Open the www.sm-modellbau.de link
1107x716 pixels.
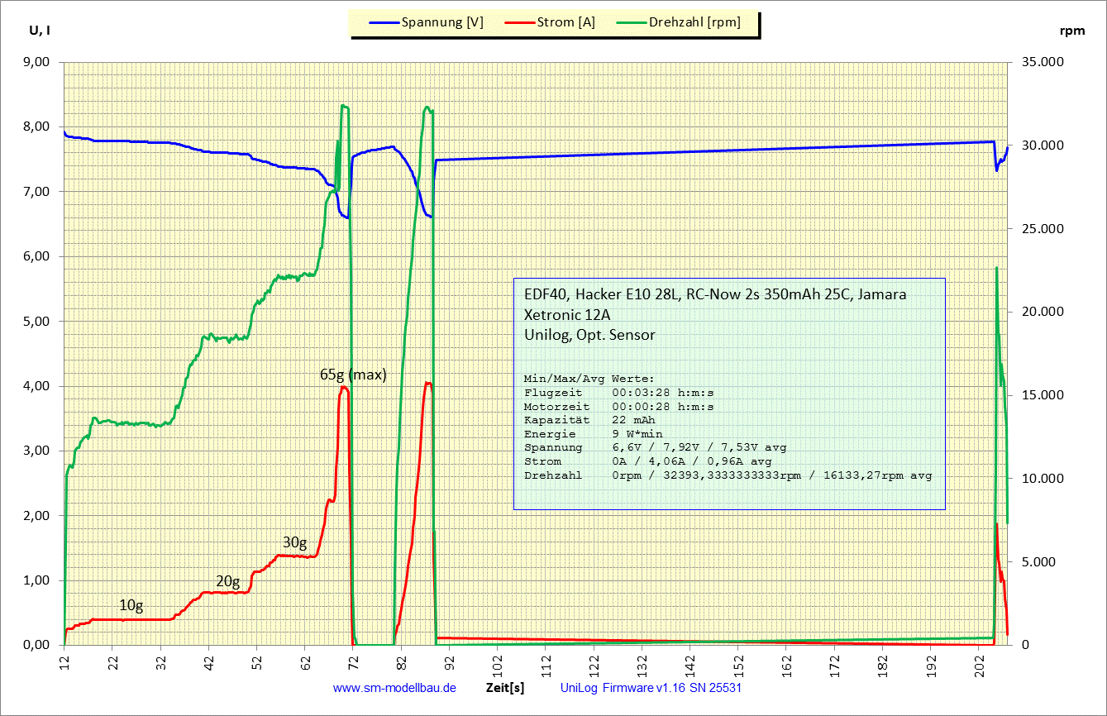(394, 688)
